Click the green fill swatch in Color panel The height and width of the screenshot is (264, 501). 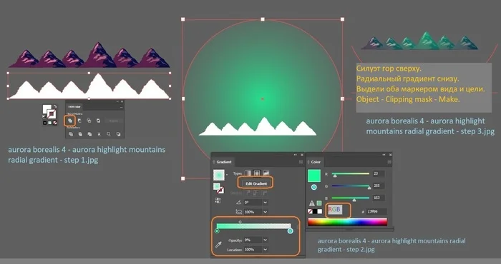[314, 176]
